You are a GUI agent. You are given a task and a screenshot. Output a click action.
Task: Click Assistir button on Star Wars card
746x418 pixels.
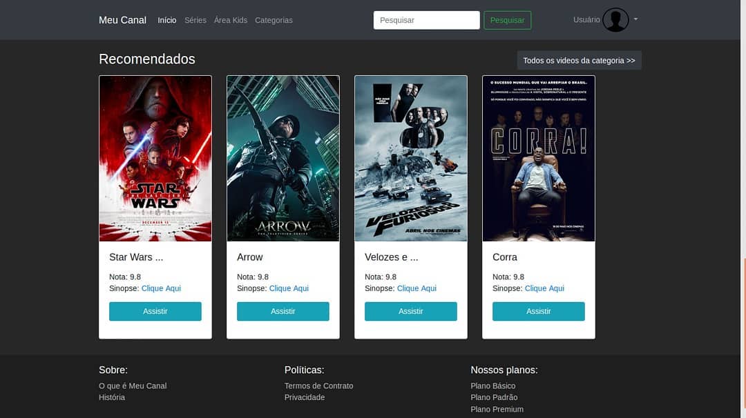coord(155,311)
